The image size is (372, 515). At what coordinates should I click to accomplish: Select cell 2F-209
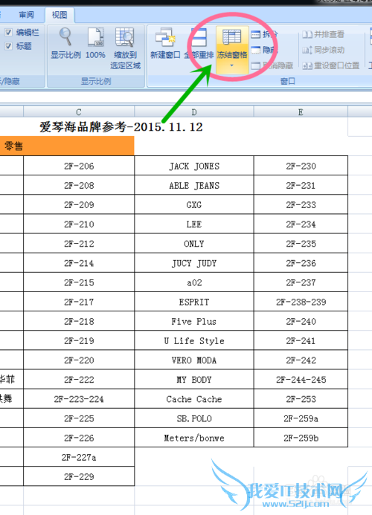tap(79, 204)
